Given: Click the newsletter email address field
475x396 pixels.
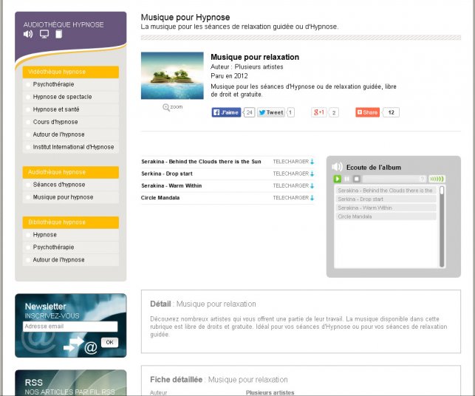Looking at the screenshot, I should 69,326.
